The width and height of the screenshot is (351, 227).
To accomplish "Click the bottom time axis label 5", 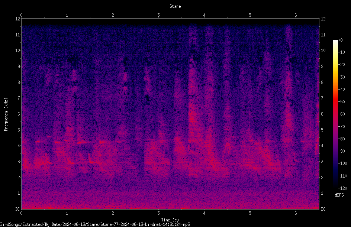I will pos(250,213).
